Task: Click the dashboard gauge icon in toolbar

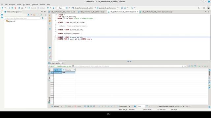Action: [x=122, y=8]
